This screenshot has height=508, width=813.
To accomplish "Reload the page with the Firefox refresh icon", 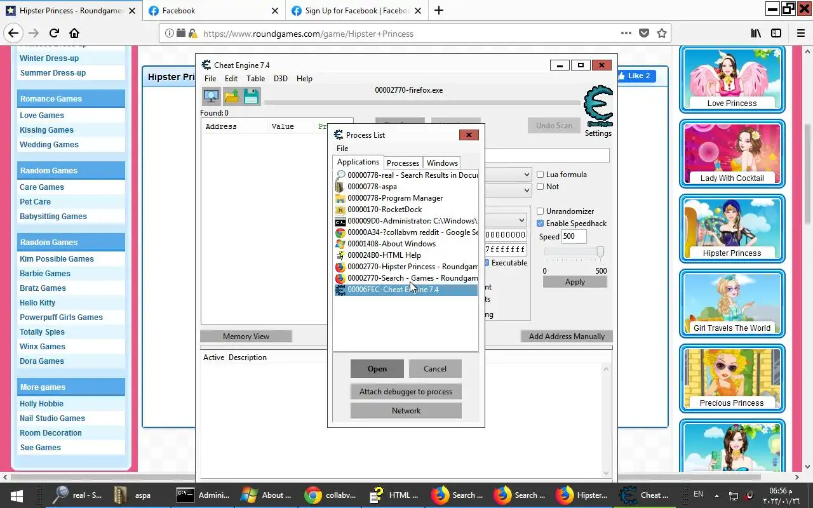I will click(54, 34).
